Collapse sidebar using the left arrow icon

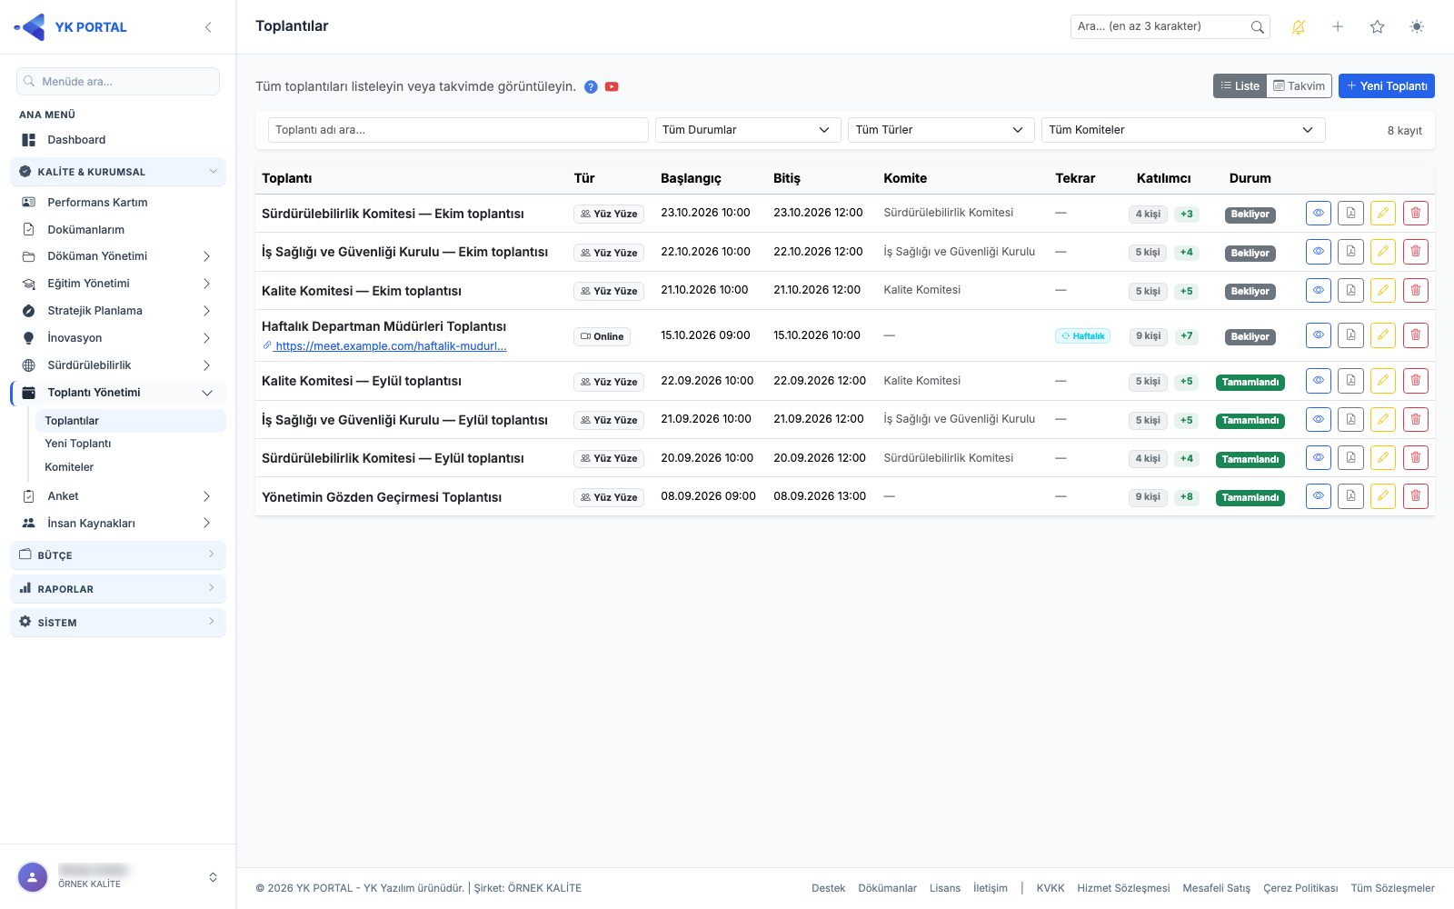pos(208,27)
